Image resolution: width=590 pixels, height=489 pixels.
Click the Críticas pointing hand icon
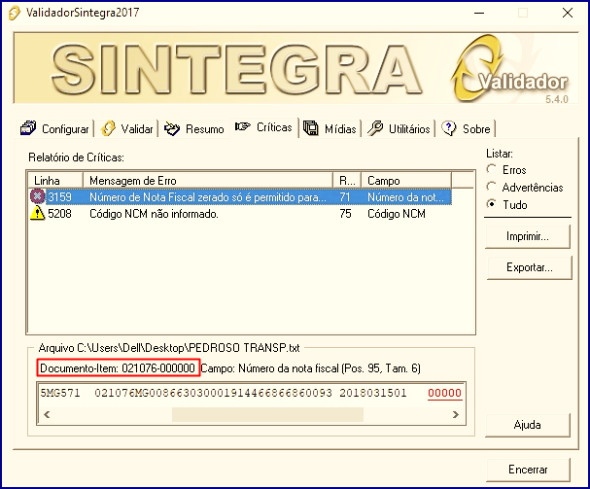[x=243, y=126]
